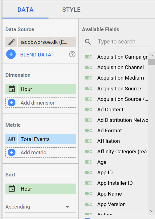Click the plus icon in Add metric
Screen dimensions: 155x219
(x=12, y=152)
